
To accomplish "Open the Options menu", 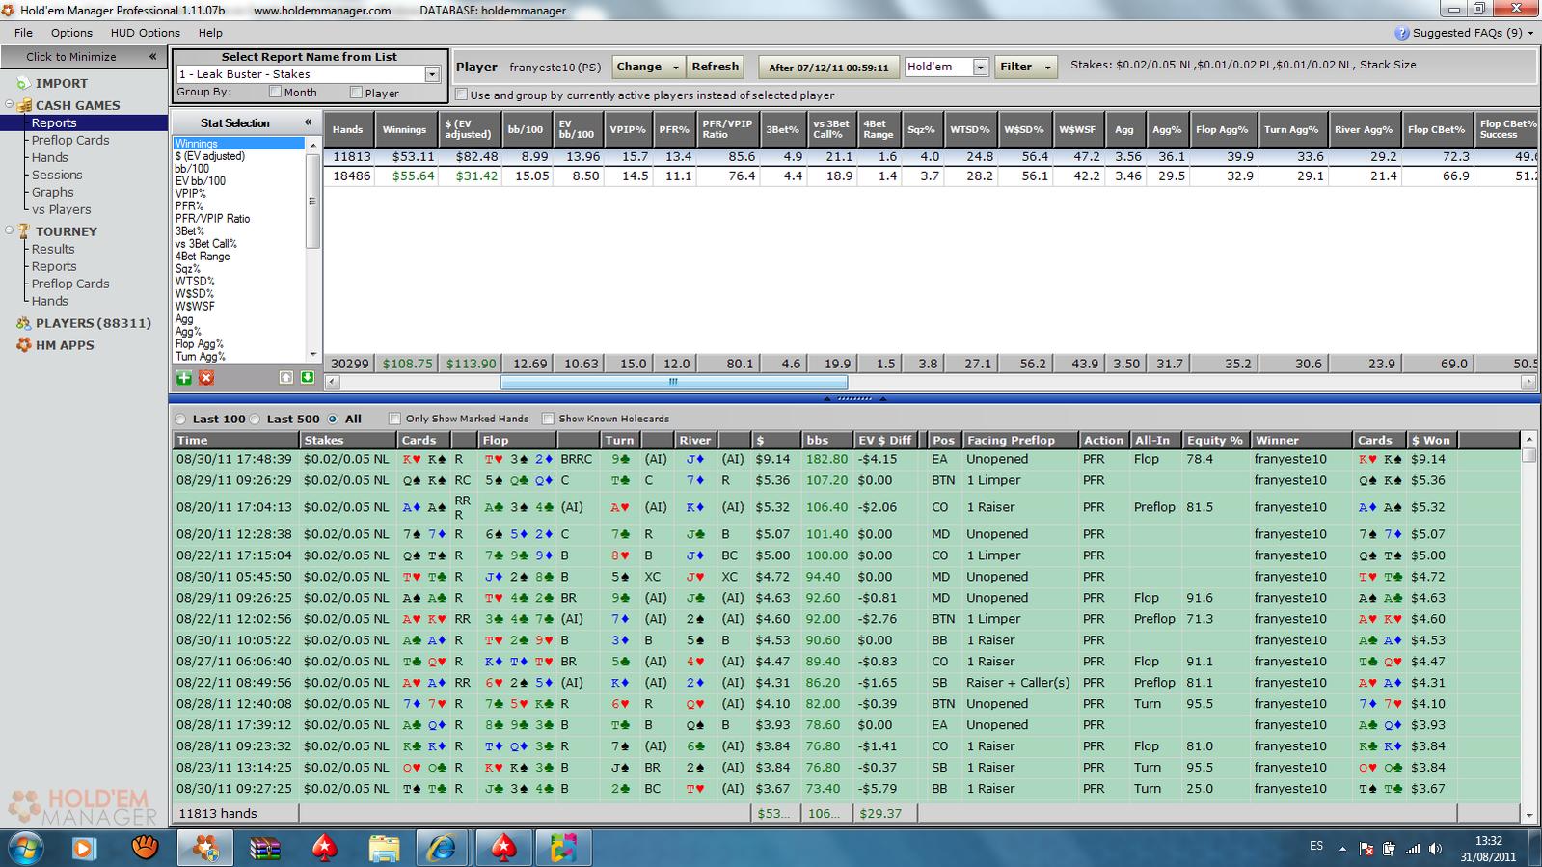I will coord(71,33).
